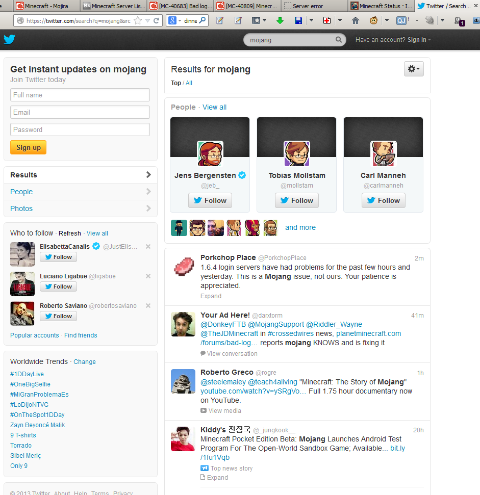Bookmark page with star icon in address bar
This screenshot has height=495, width=480.
tap(138, 21)
